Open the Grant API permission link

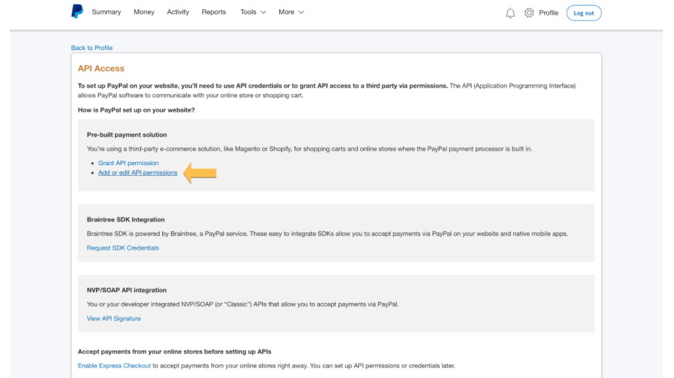(128, 163)
